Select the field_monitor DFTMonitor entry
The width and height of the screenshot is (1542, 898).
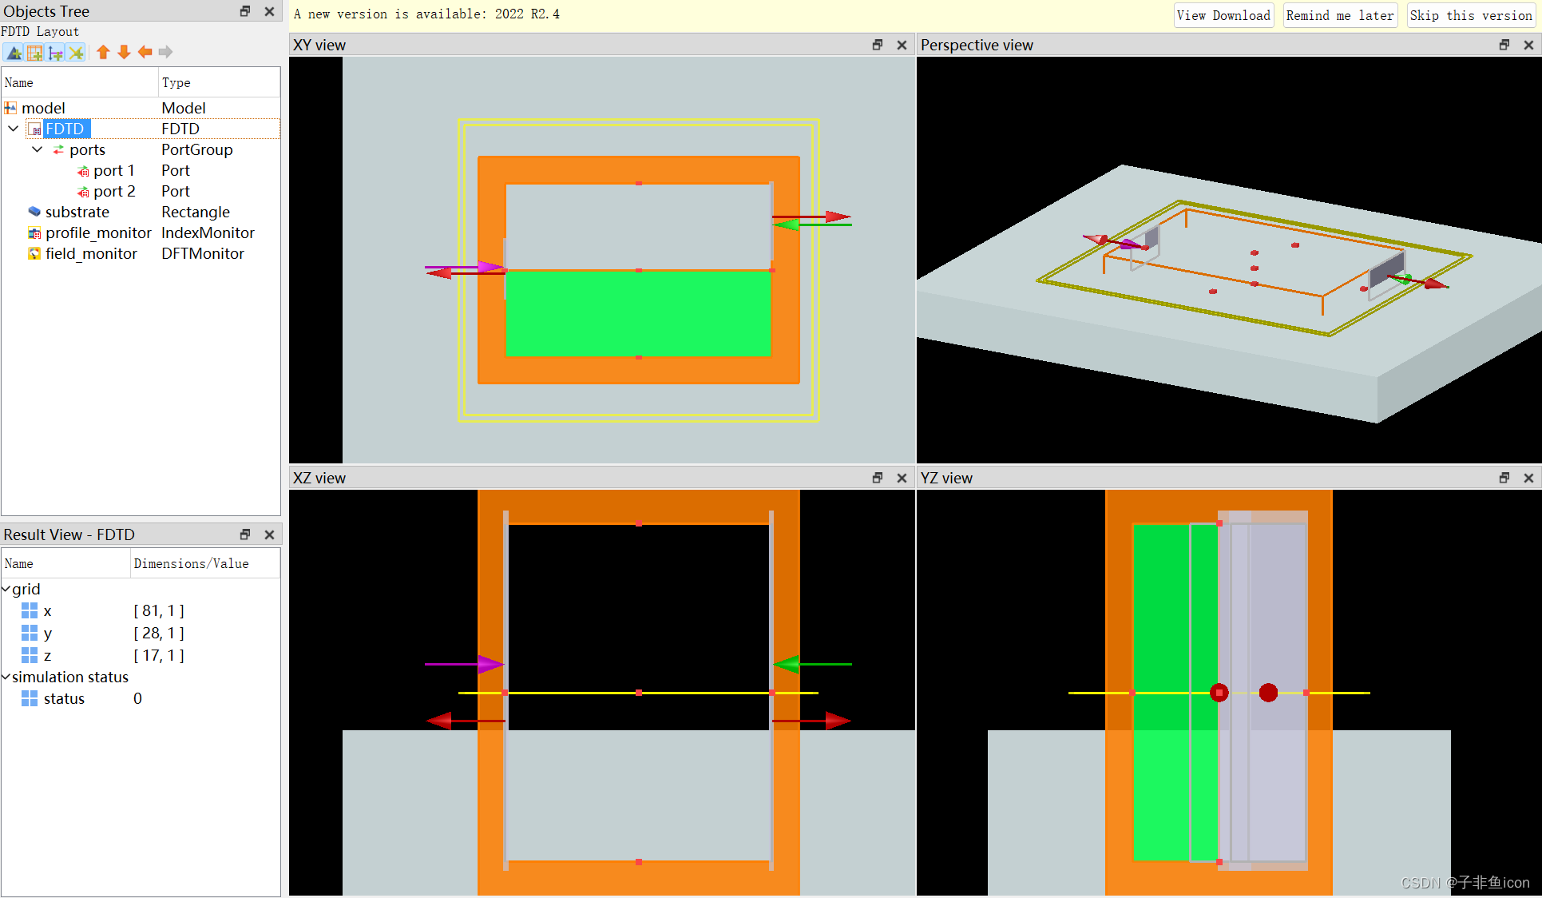[x=91, y=254]
